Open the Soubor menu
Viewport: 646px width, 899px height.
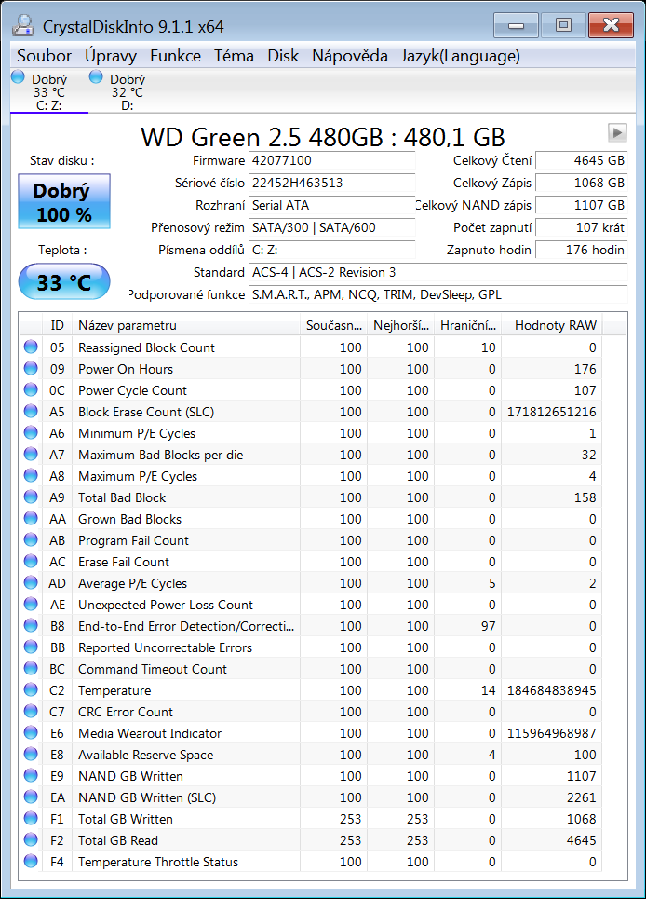[44, 56]
